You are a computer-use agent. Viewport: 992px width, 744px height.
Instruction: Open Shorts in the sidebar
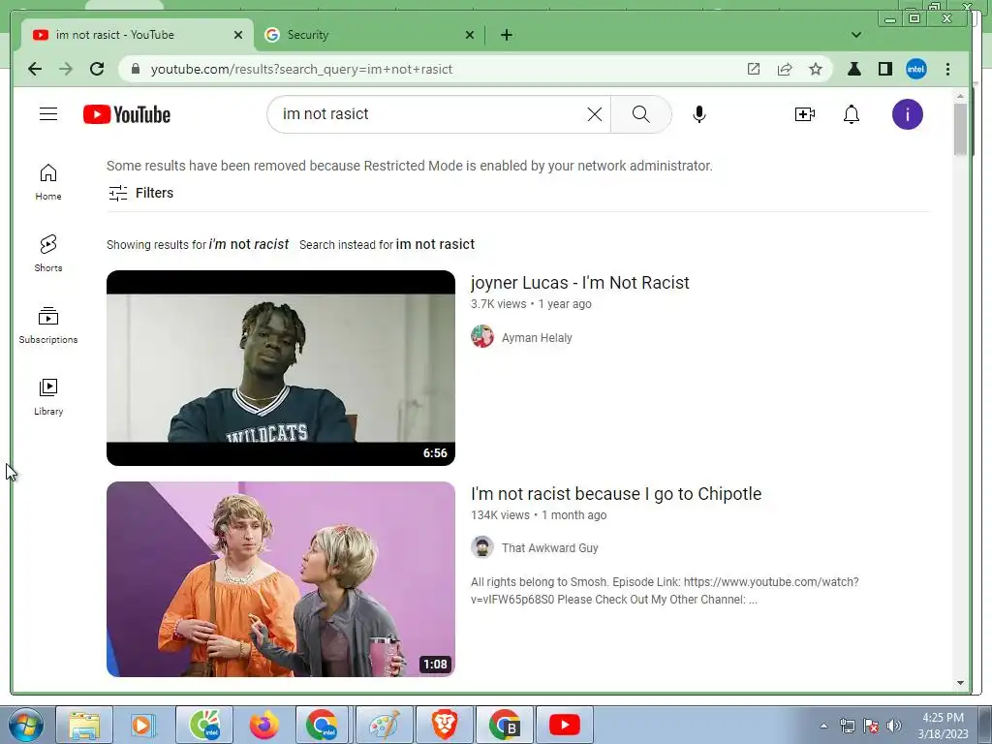[48, 254]
